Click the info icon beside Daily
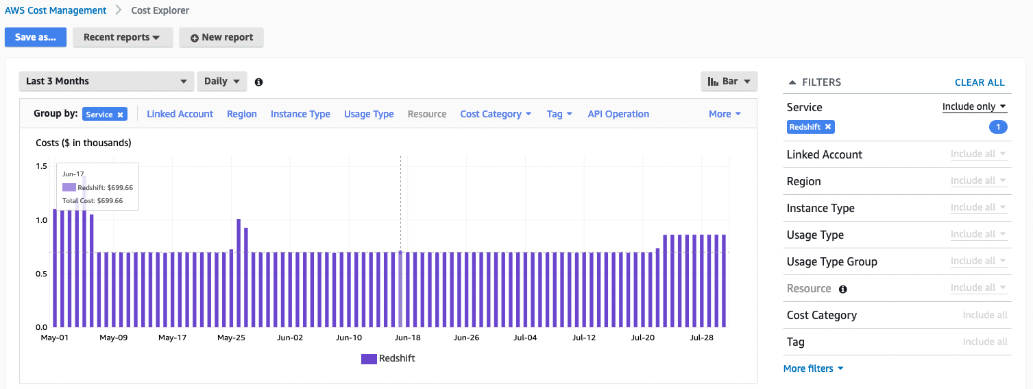 click(x=258, y=82)
